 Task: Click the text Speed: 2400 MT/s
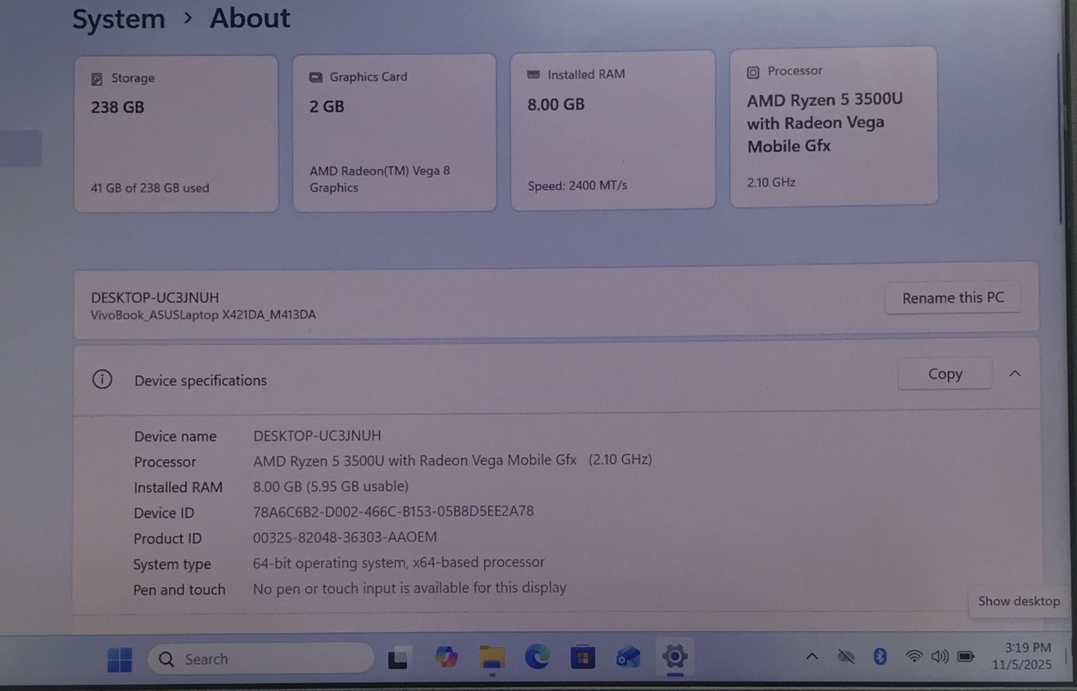(x=578, y=185)
